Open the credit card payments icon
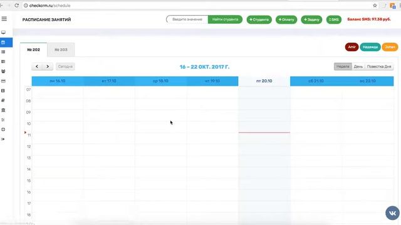 (3, 81)
